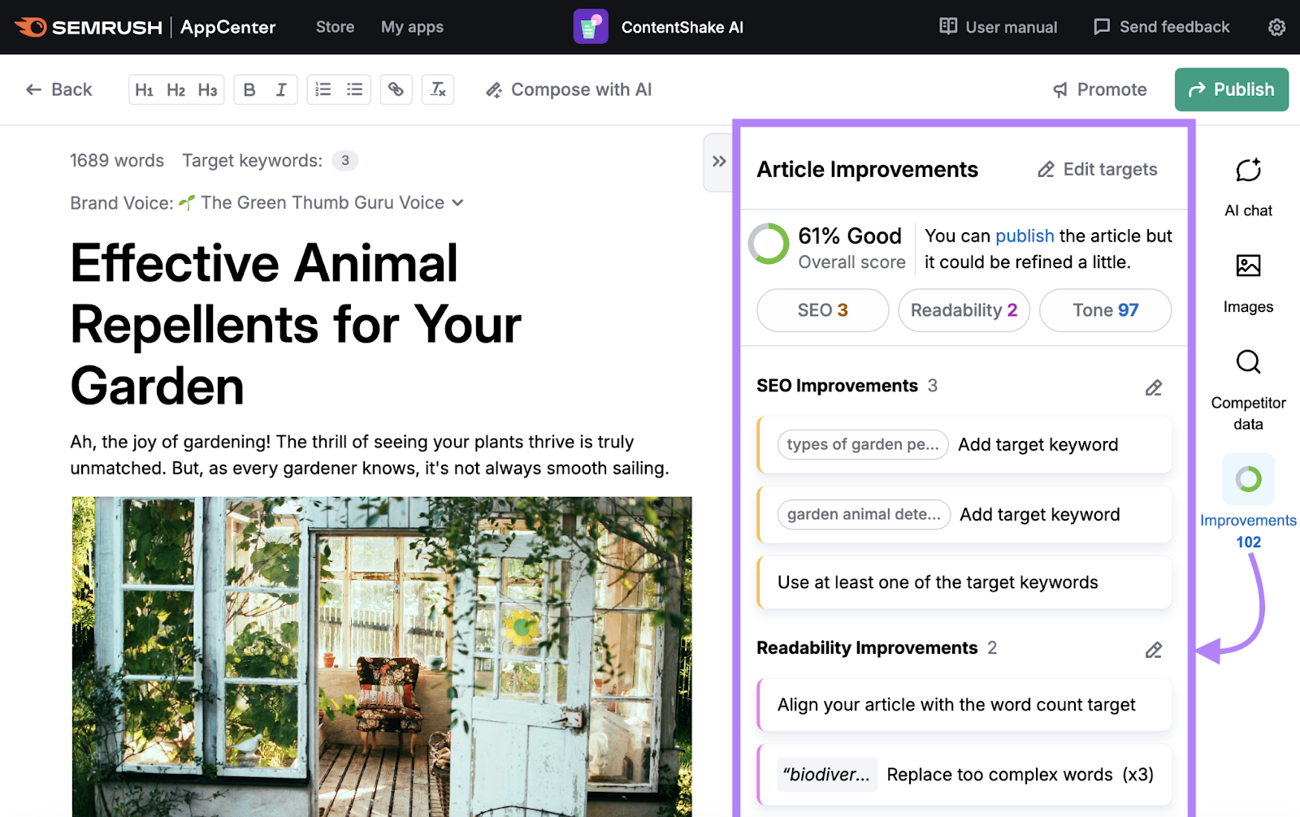Edit SEO Improvements with pencil icon
The height and width of the screenshot is (817, 1300).
[1154, 387]
